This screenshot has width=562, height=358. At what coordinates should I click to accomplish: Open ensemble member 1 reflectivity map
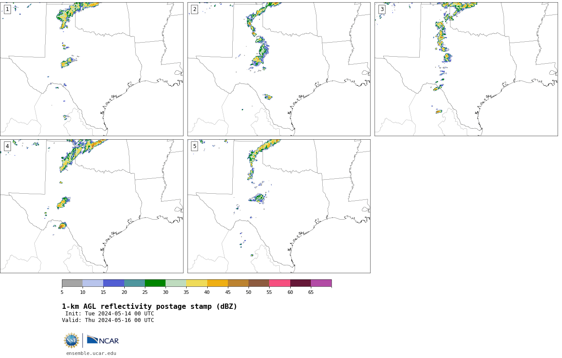[91, 69]
